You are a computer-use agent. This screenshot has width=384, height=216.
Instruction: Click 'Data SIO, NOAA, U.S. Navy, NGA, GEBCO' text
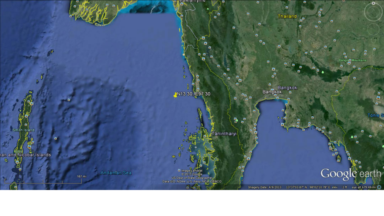(x=192, y=181)
